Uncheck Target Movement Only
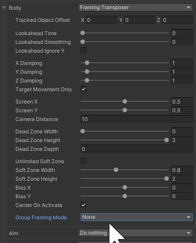 coord(83,89)
